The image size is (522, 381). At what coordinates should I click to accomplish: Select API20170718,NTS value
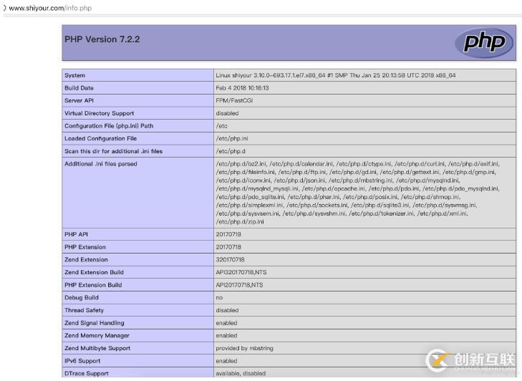[239, 285]
